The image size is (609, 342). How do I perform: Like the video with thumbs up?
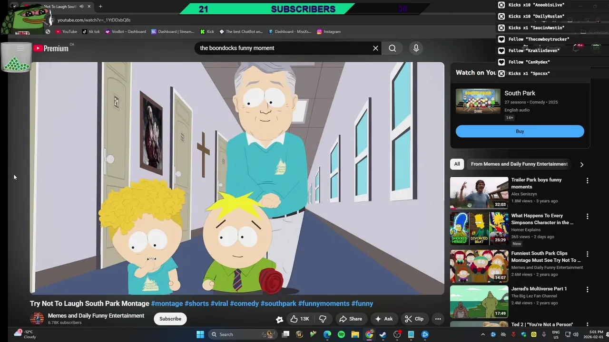click(300, 319)
